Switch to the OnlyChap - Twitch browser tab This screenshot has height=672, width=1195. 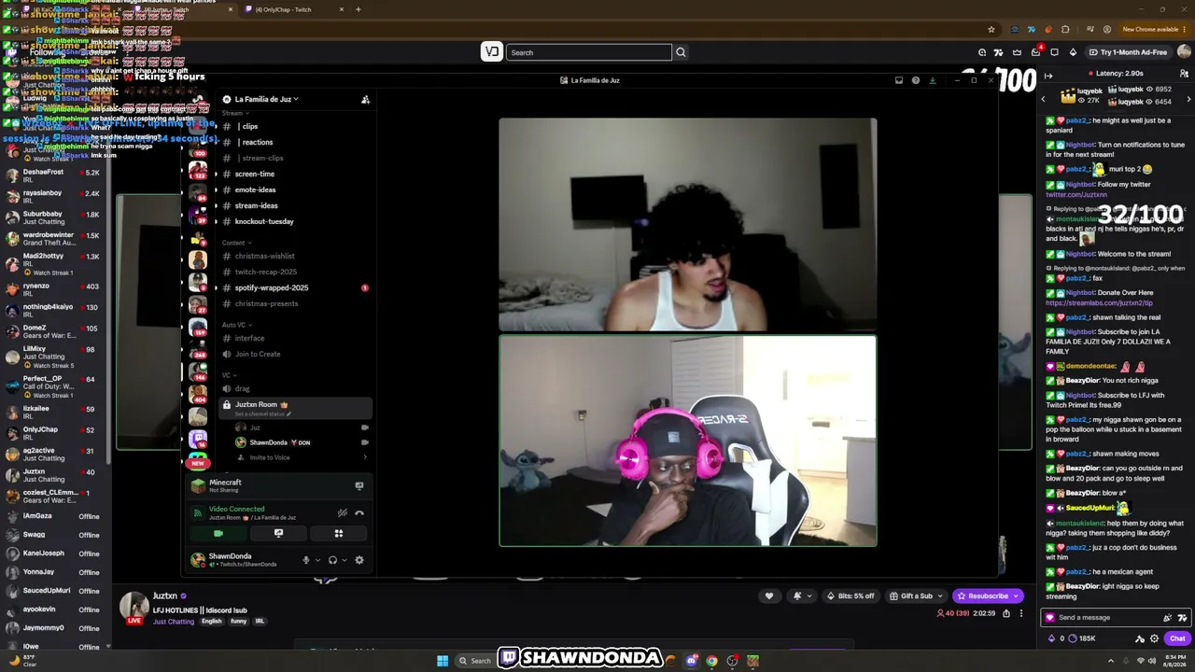pyautogui.click(x=289, y=9)
